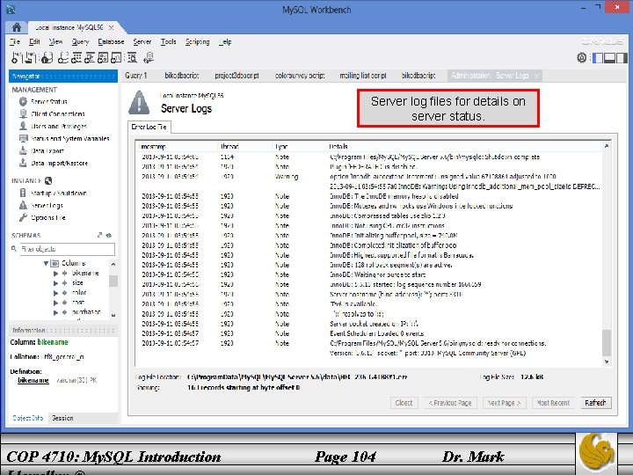The width and height of the screenshot is (633, 475).
Task: Click the search table data toolbar icon
Action: point(132,58)
